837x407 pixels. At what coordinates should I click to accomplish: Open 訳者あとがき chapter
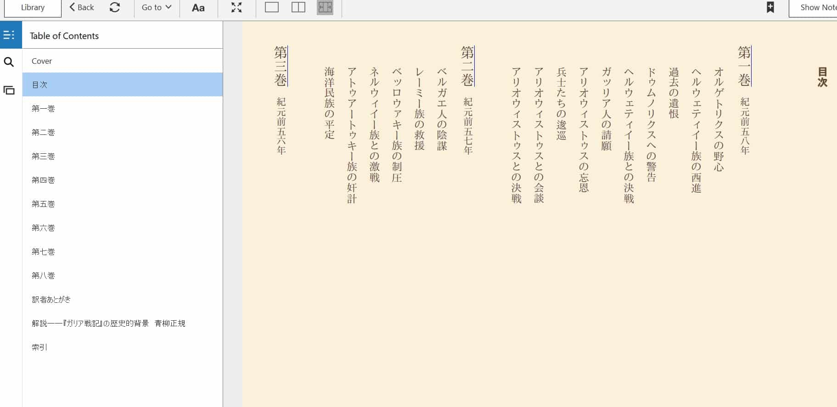coord(51,300)
